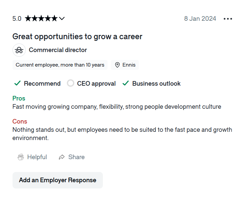Open the review title 'Great opportunities to grow a career'

tap(77, 36)
